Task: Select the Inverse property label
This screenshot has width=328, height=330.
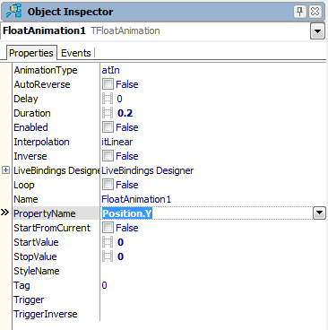Action: (x=30, y=156)
